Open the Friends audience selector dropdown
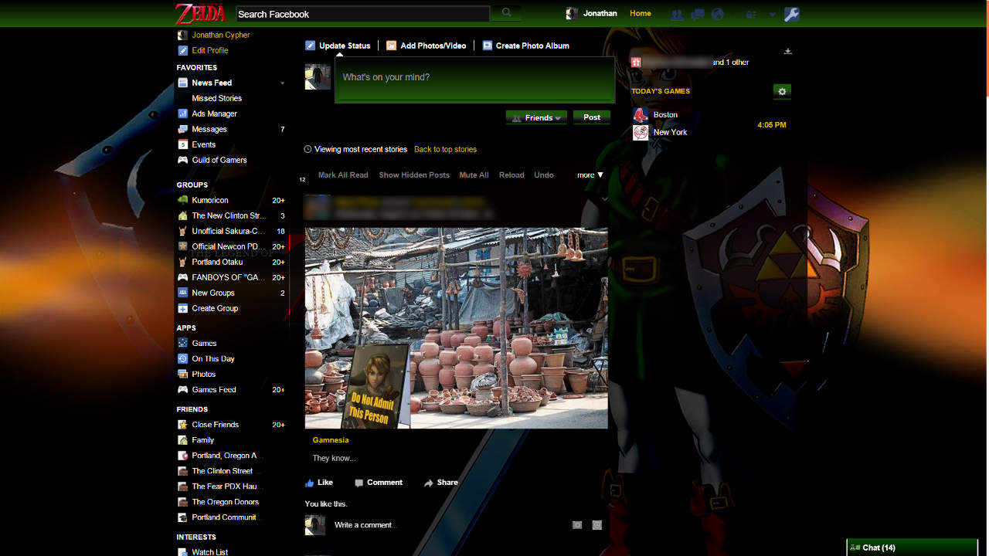Viewport: 989px width, 556px height. pos(536,117)
